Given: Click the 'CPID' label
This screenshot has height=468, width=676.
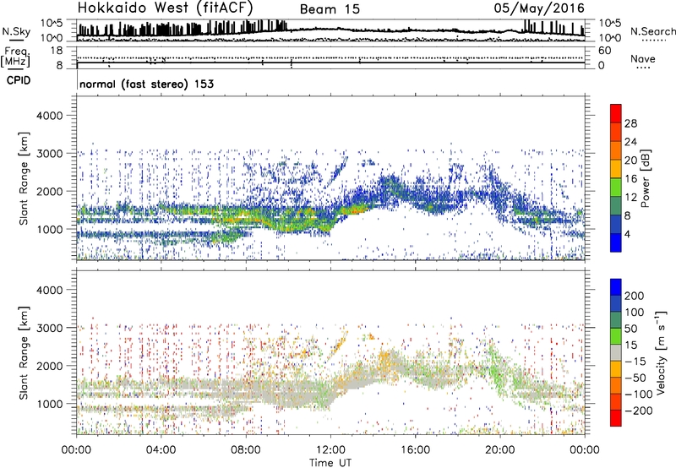Looking at the screenshot, I should click(19, 80).
